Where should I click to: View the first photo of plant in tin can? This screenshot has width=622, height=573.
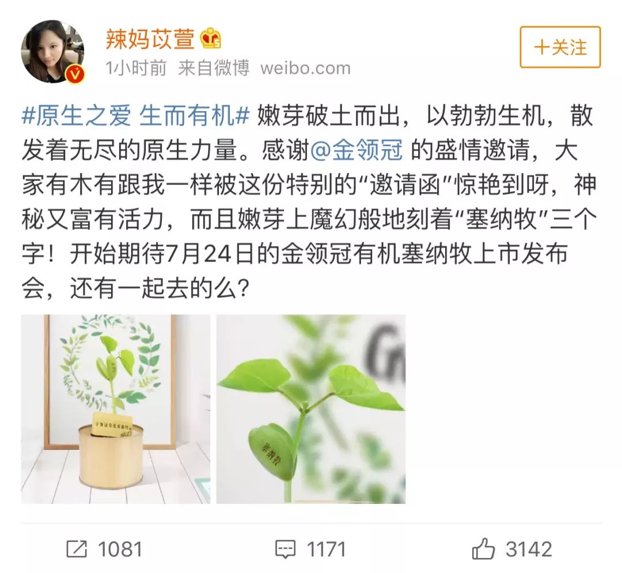[115, 409]
